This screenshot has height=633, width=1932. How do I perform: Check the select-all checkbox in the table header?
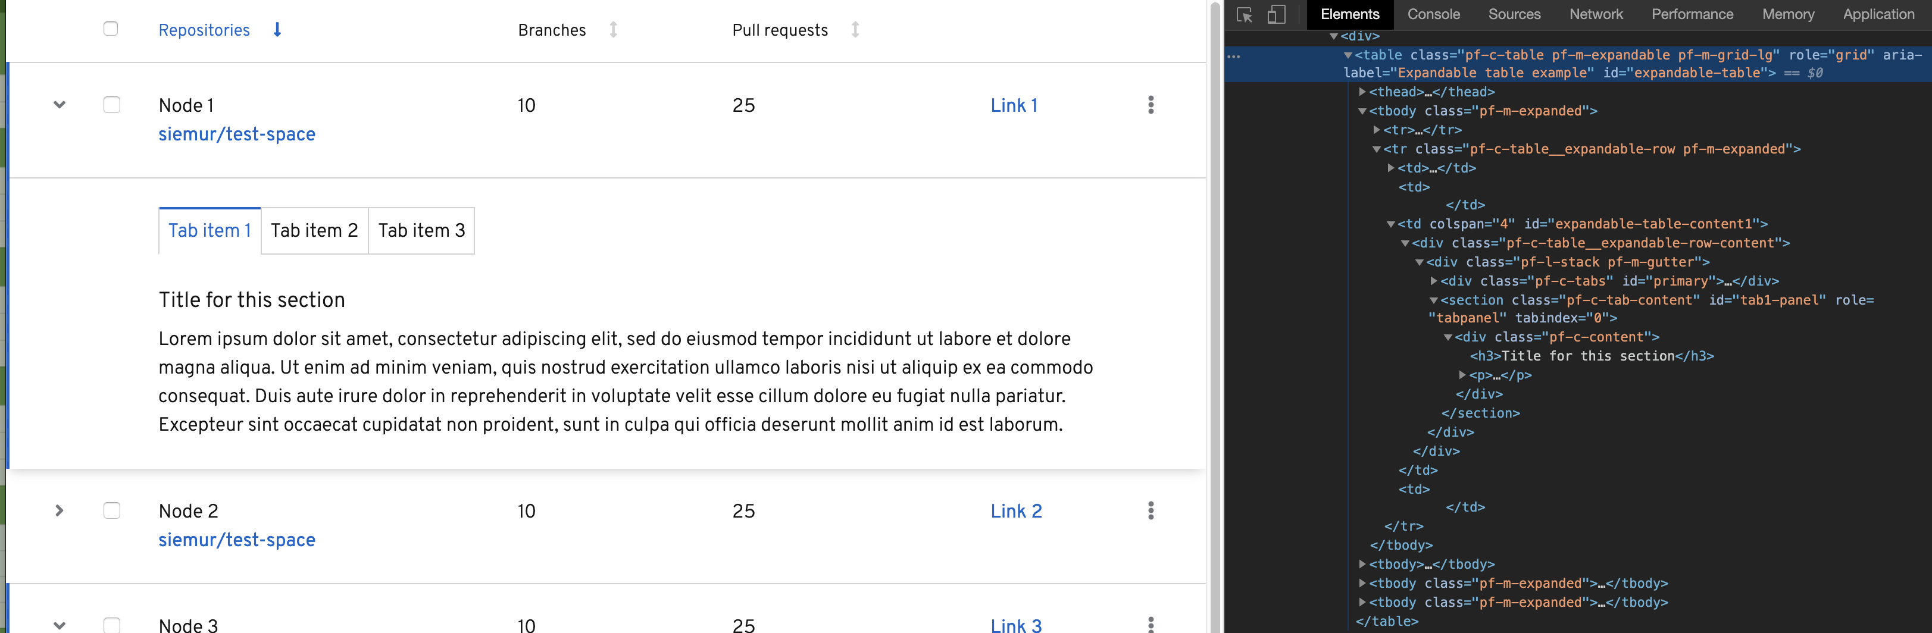pos(111,28)
